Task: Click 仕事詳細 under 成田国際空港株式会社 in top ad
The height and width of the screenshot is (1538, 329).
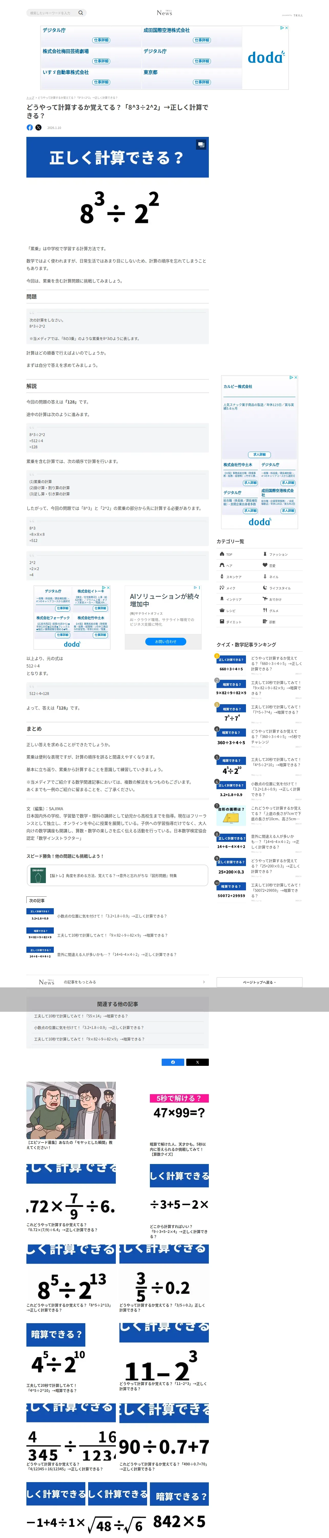Action: click(202, 40)
